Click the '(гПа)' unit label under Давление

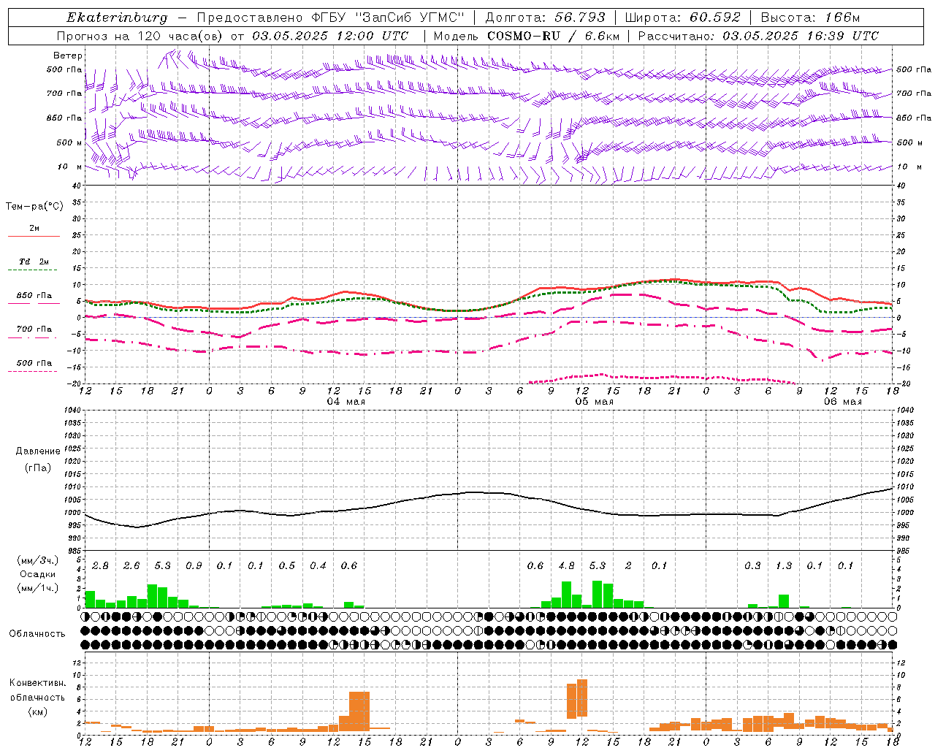[38, 468]
